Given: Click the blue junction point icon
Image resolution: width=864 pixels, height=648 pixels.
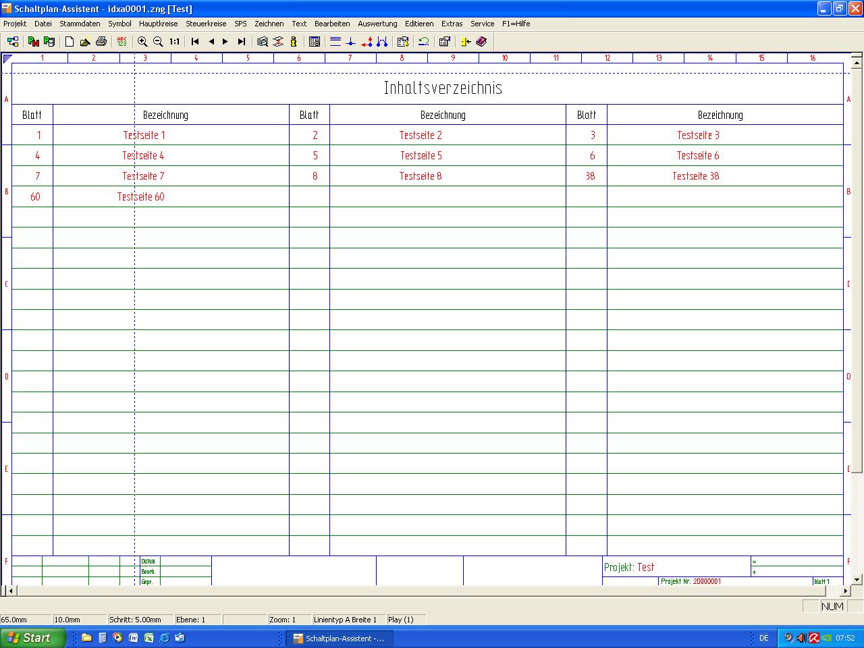Looking at the screenshot, I should pyautogui.click(x=350, y=42).
